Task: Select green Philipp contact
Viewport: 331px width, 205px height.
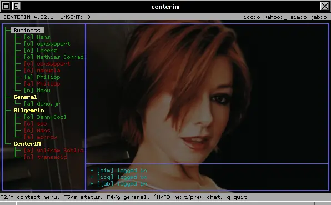Action: 42,77
